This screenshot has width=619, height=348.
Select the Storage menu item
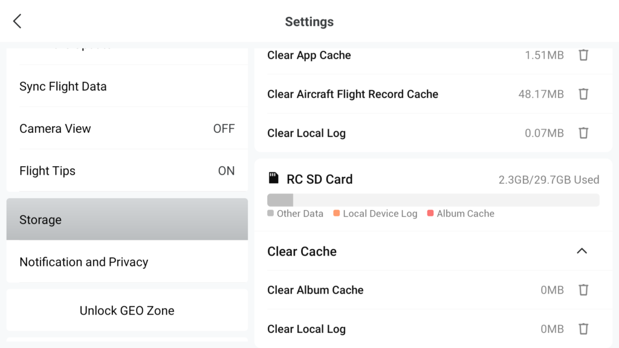[127, 219]
